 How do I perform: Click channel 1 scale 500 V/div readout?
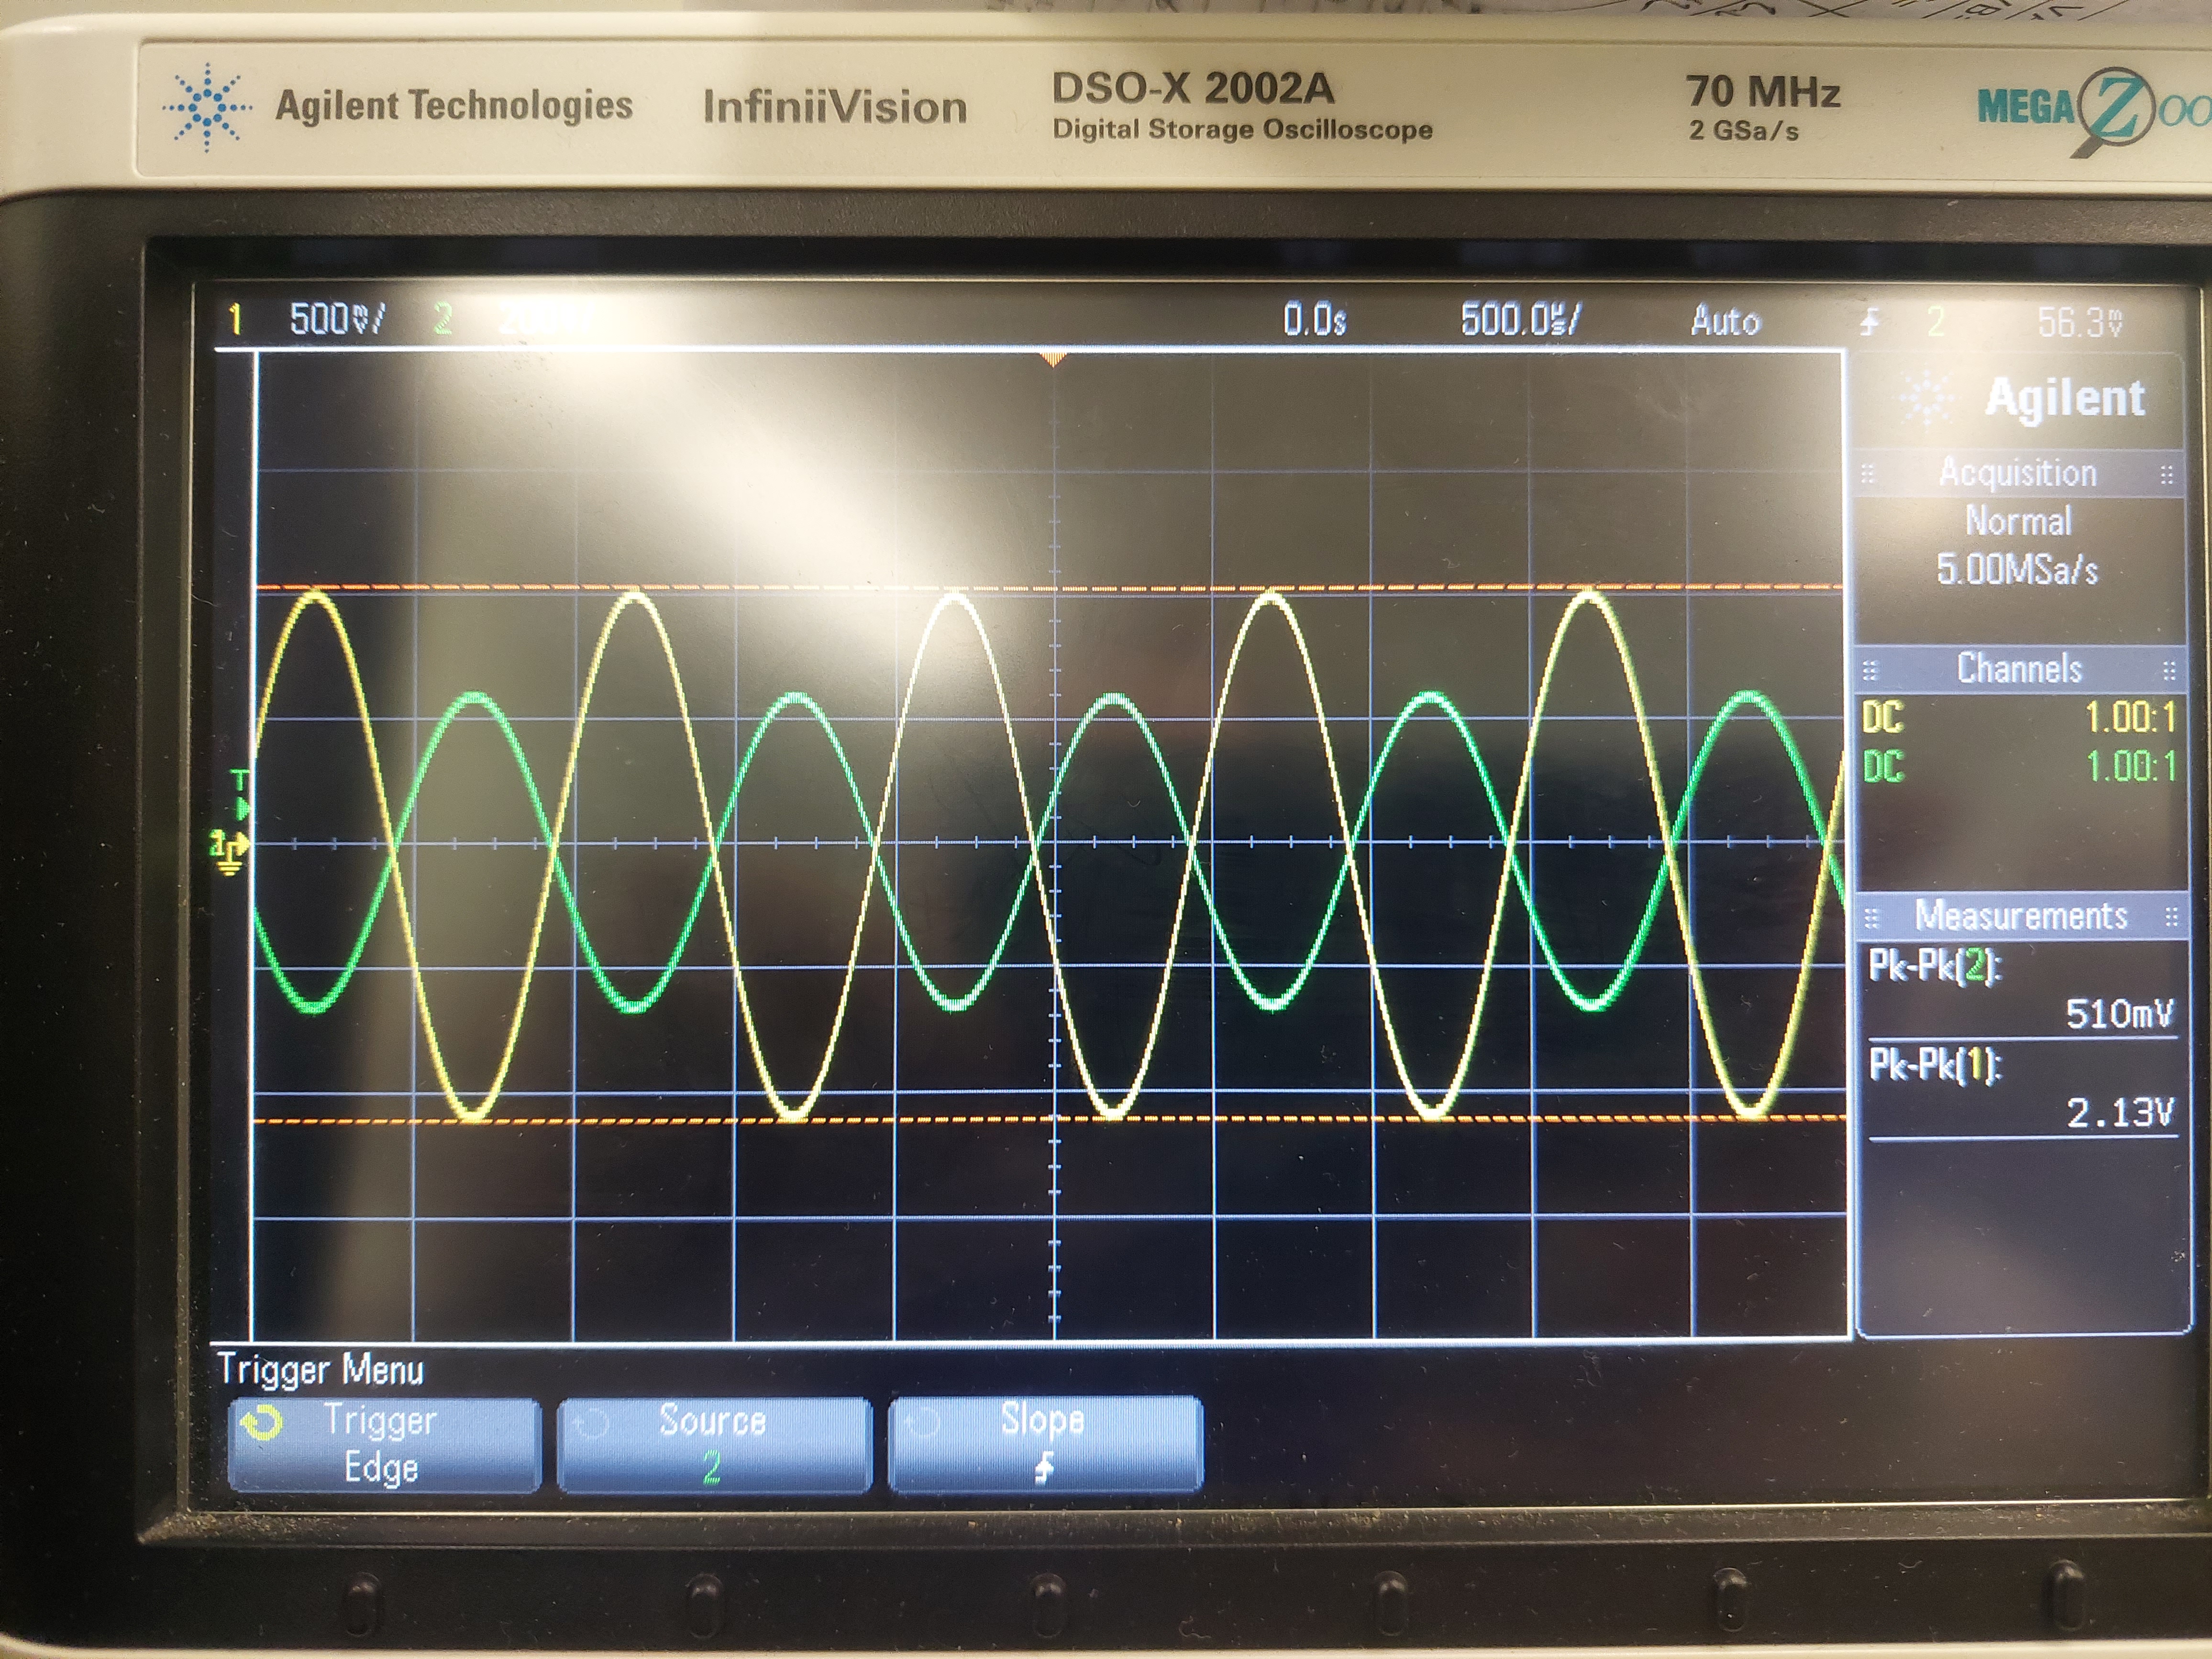click(337, 319)
